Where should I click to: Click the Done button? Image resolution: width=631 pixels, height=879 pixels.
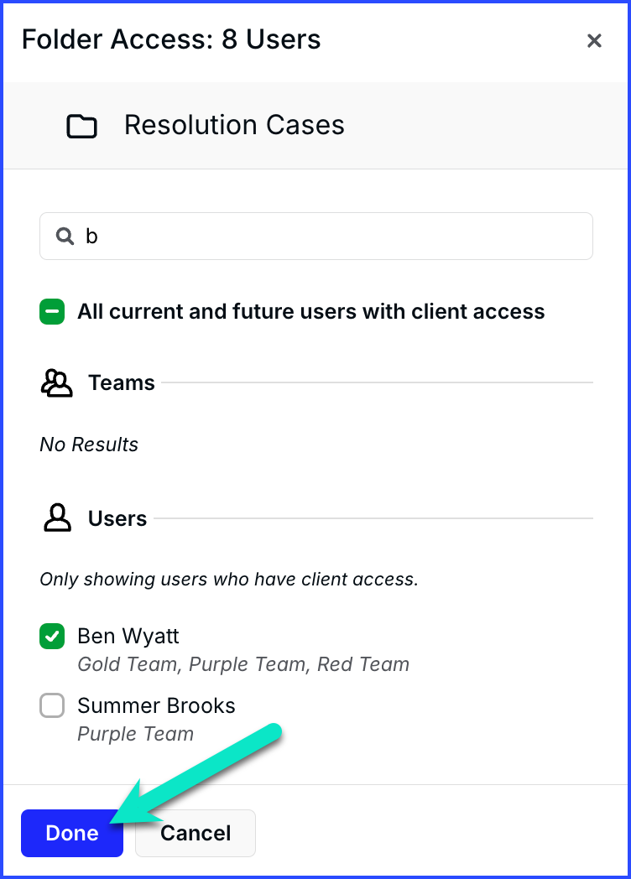(72, 833)
